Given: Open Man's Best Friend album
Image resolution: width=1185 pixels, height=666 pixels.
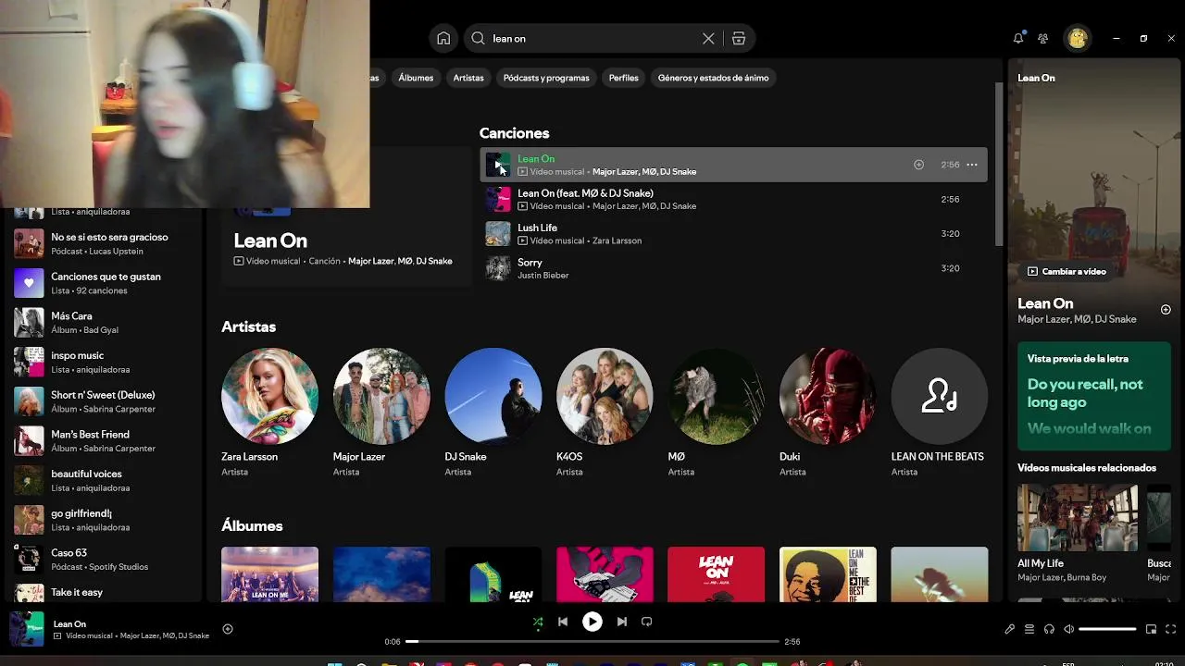Looking at the screenshot, I should coord(102,440).
